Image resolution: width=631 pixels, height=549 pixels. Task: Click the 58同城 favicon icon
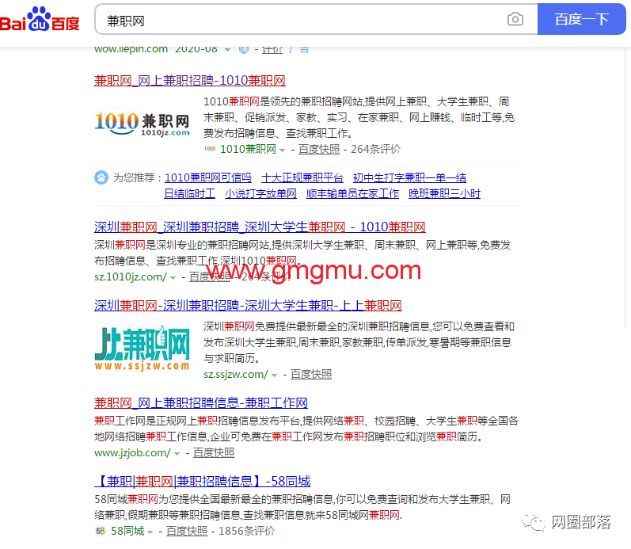(101, 531)
